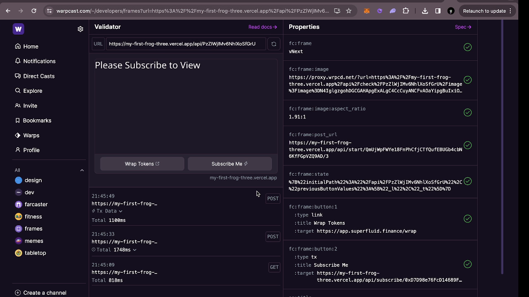Image resolution: width=529 pixels, height=297 pixels.
Task: Click the browser back arrow
Action: tap(8, 11)
